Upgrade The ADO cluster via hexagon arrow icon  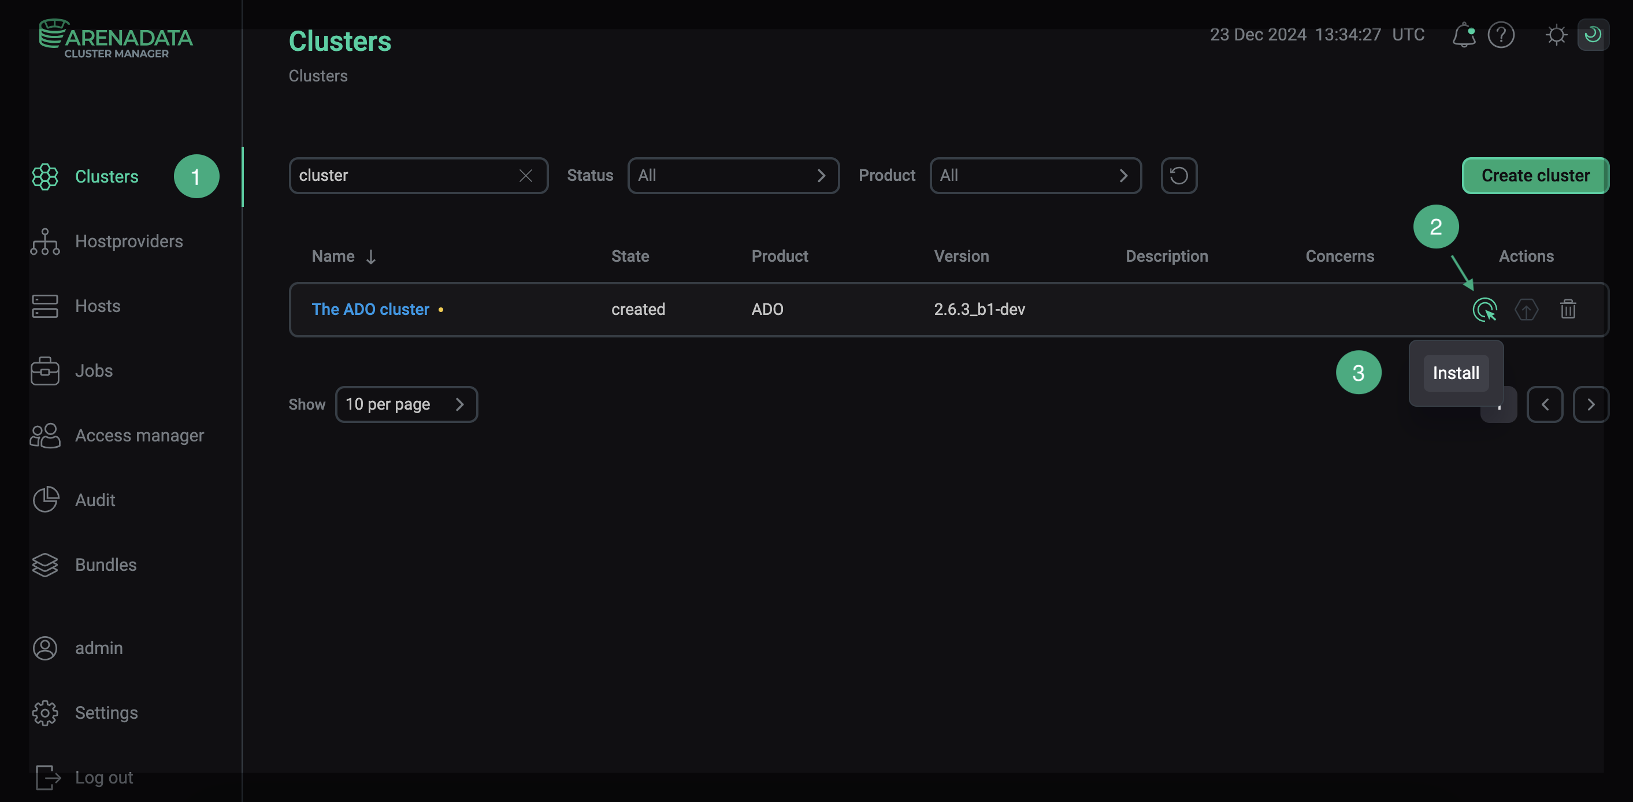[x=1526, y=309]
